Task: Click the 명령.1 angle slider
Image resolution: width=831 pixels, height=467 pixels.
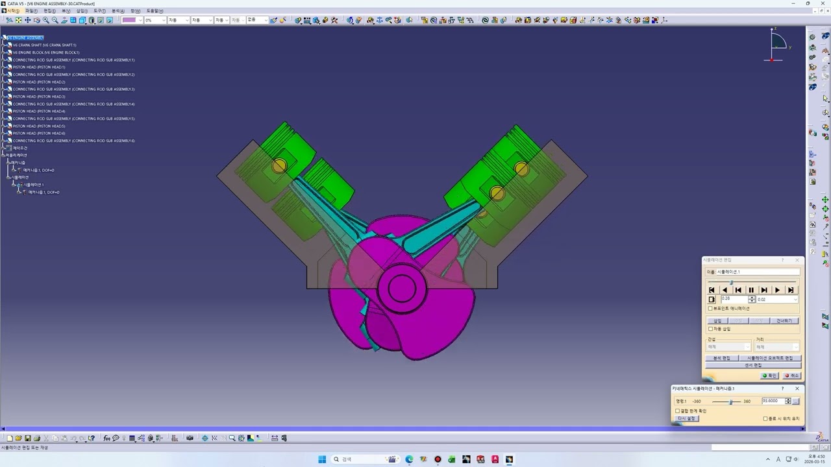Action: point(730,401)
